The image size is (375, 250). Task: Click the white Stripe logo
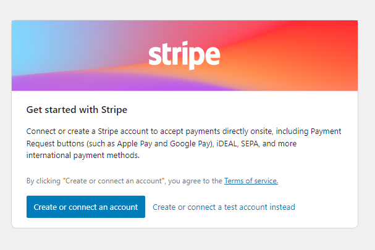[184, 56]
